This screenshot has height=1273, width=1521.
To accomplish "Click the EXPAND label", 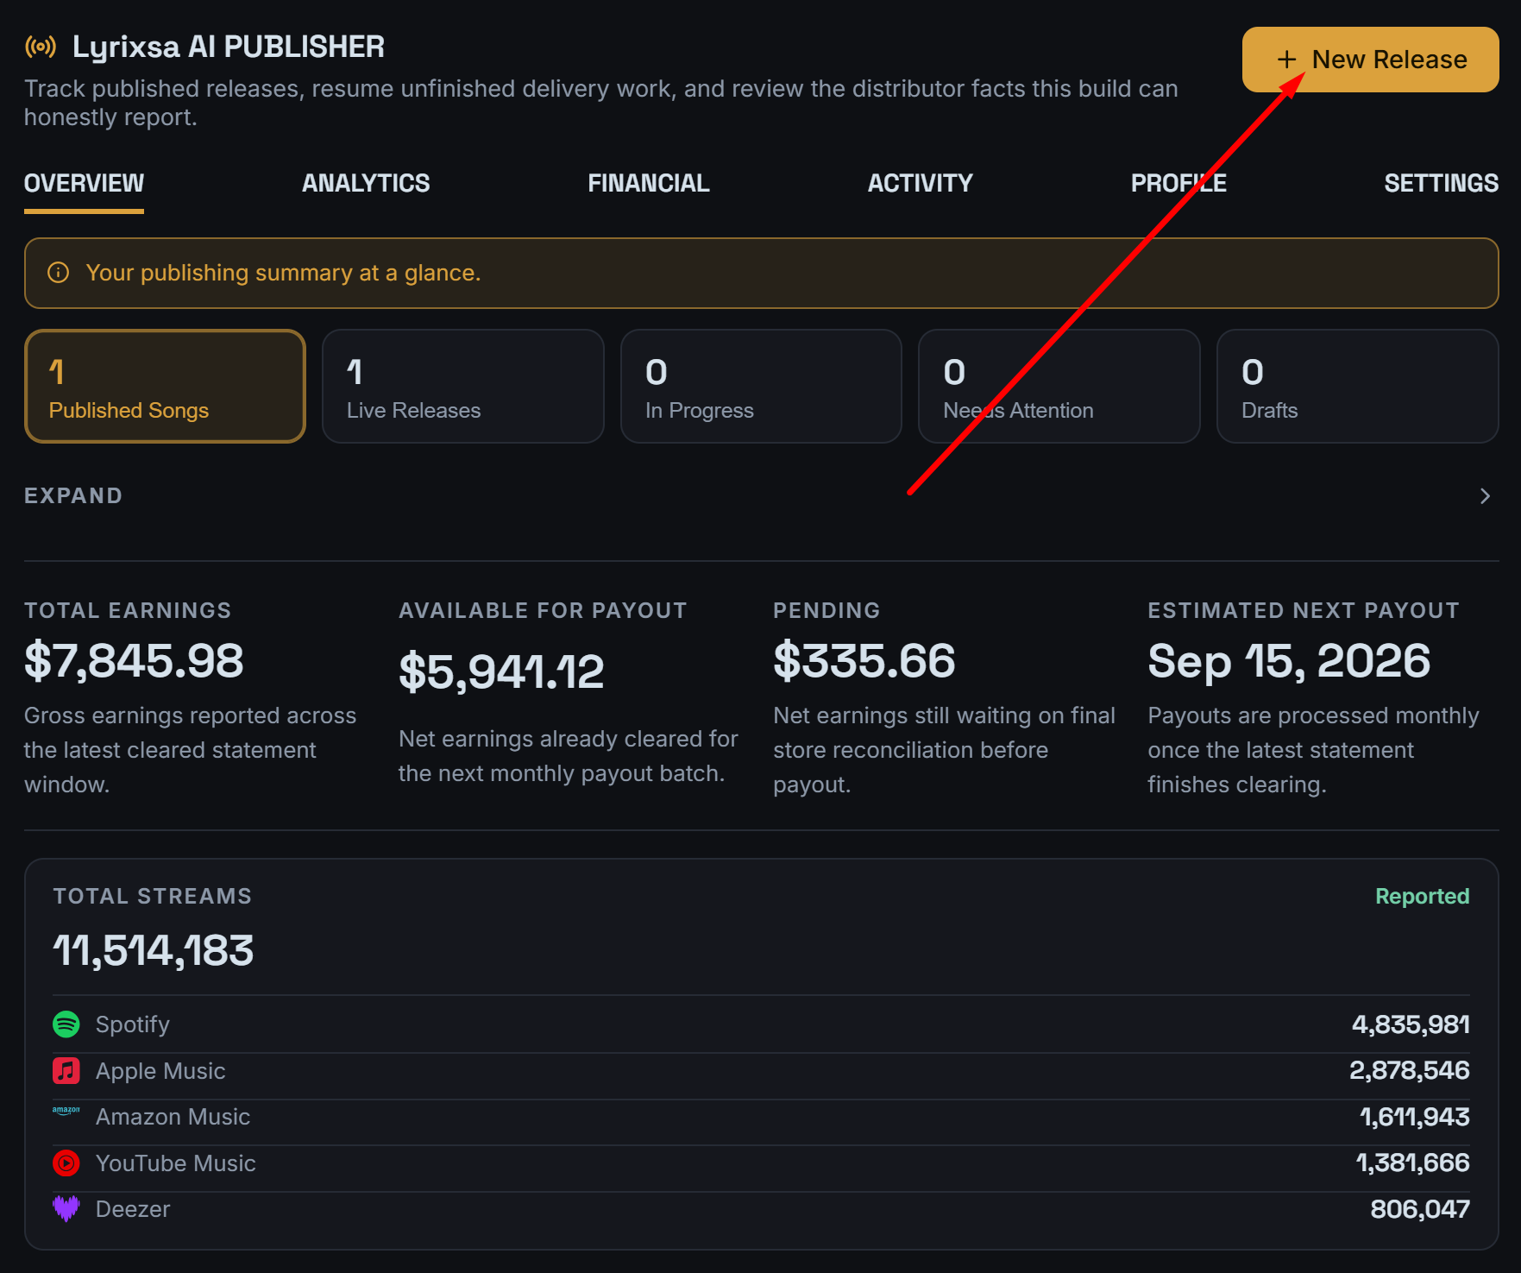I will tap(73, 496).
